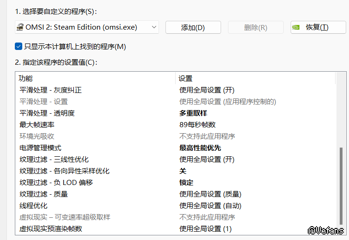The image size is (349, 240).
Task: Open 纹理过滤 - 三线性优化 setting value
Action: [x=207, y=160]
